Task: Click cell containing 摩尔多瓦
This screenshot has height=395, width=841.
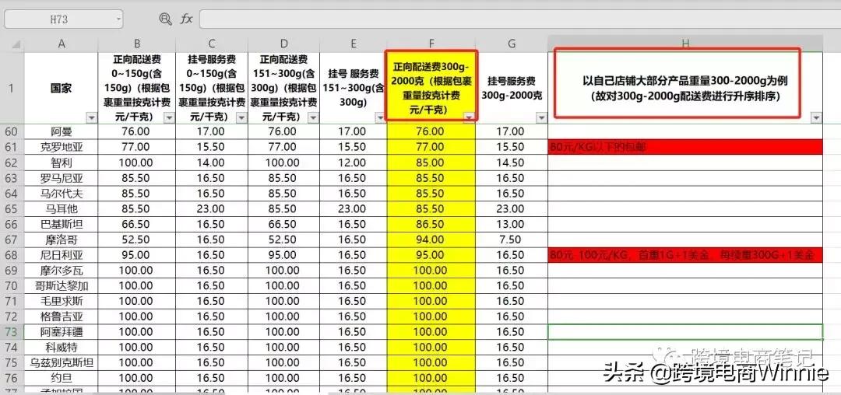Action: (x=61, y=271)
